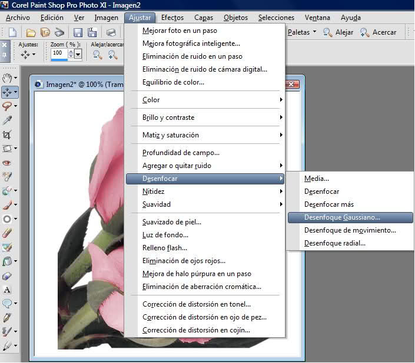The image size is (415, 363).
Task: Click zoom-out magnifier in tool options
Action: pos(97,55)
